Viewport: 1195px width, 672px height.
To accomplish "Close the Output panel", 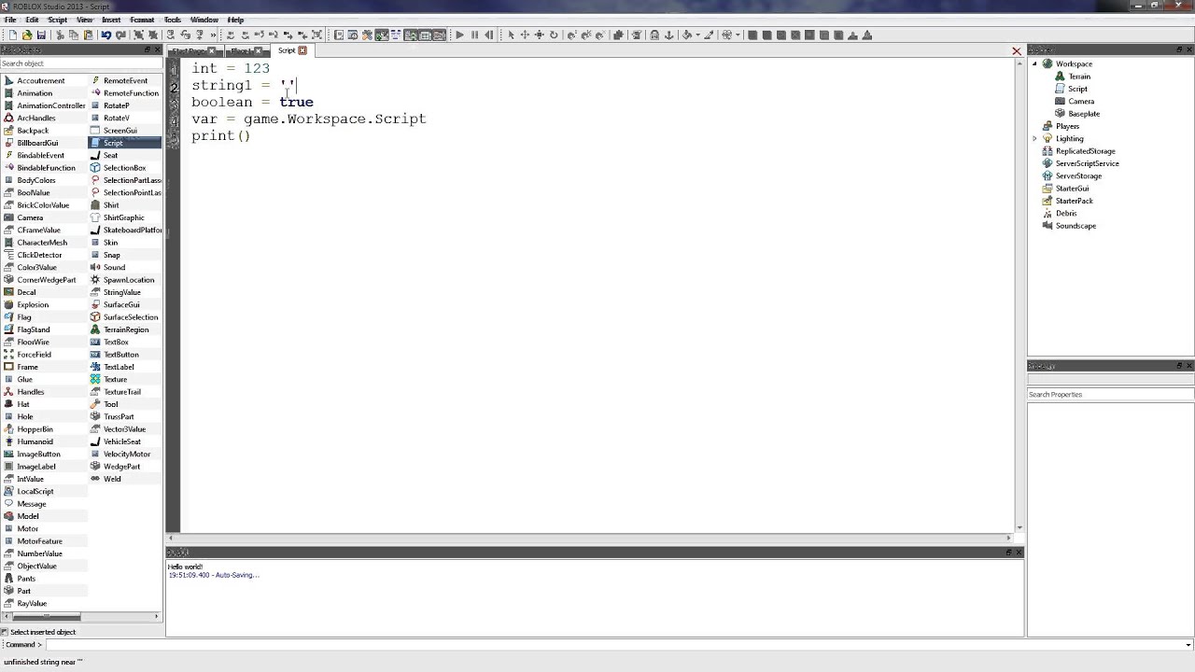I will click(x=1019, y=553).
